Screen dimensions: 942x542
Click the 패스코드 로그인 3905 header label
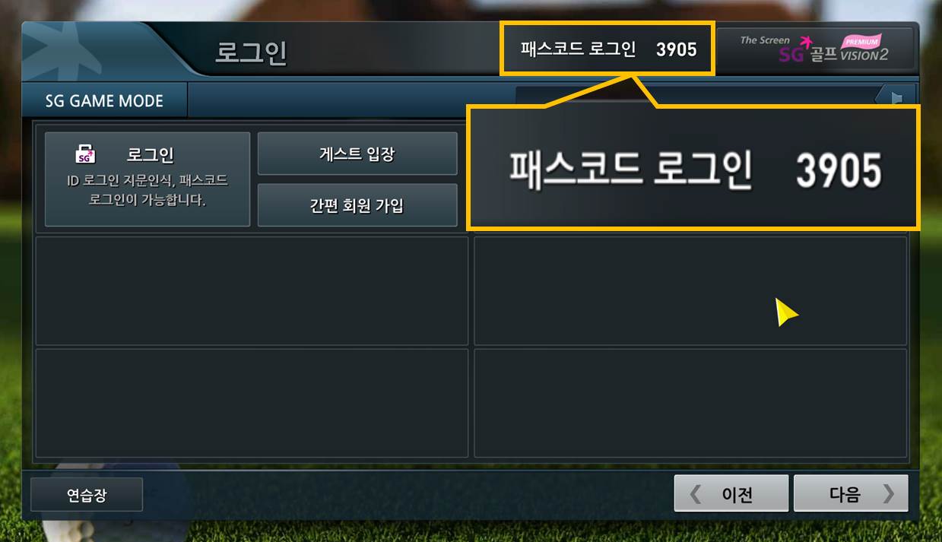[x=607, y=49]
